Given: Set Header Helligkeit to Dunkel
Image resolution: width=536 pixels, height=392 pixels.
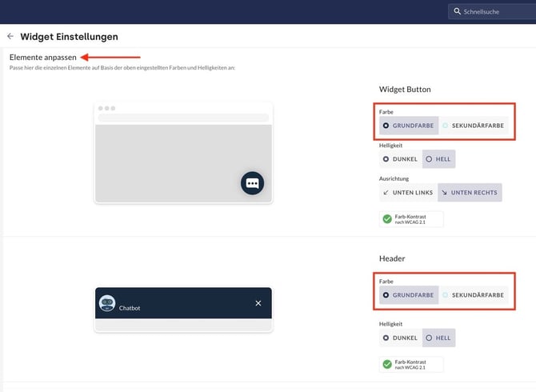Looking at the screenshot, I should point(400,338).
